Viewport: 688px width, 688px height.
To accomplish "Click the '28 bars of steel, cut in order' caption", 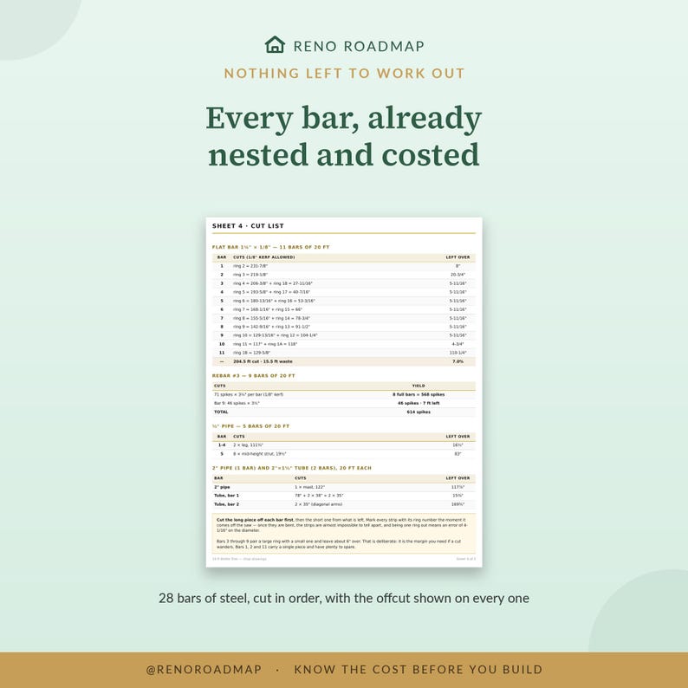I will 344,598.
